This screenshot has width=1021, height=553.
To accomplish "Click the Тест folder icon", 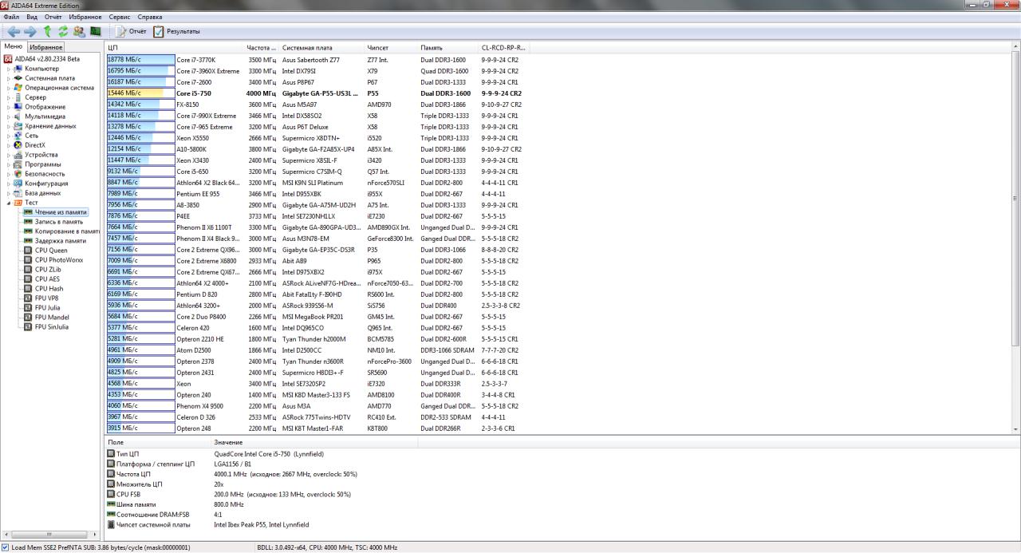I will click(18, 203).
